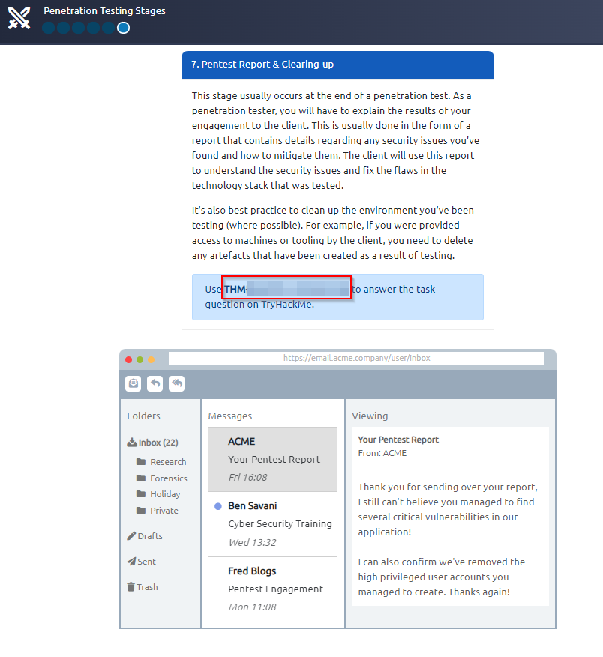Click the open envelope toolbar icon
The width and height of the screenshot is (603, 657).
point(133,383)
